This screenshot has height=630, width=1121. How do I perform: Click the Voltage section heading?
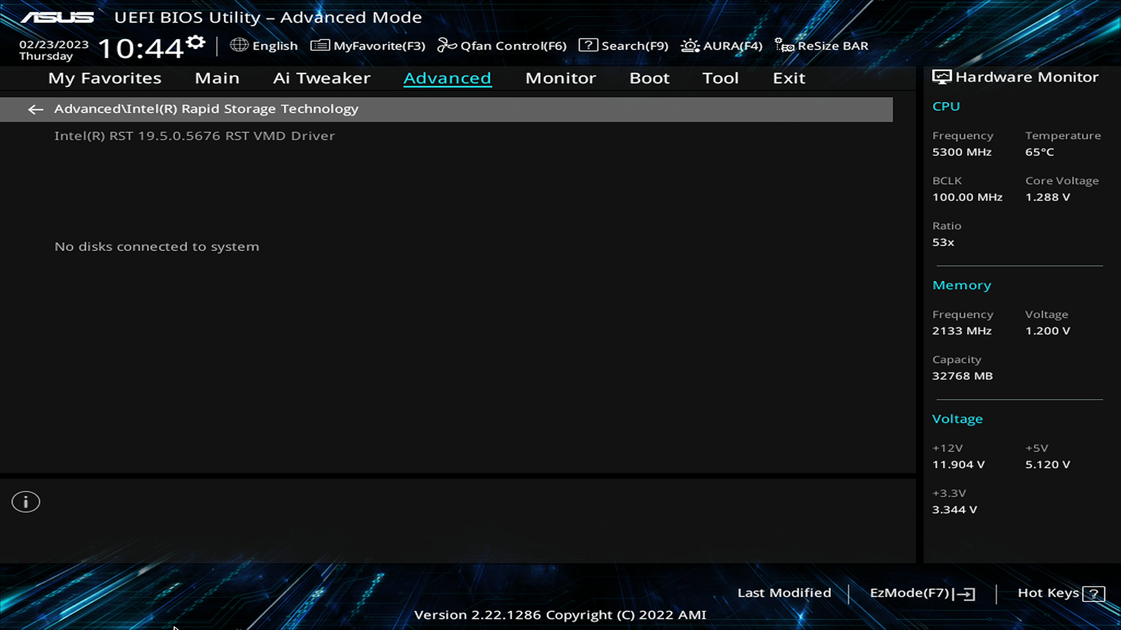(957, 419)
